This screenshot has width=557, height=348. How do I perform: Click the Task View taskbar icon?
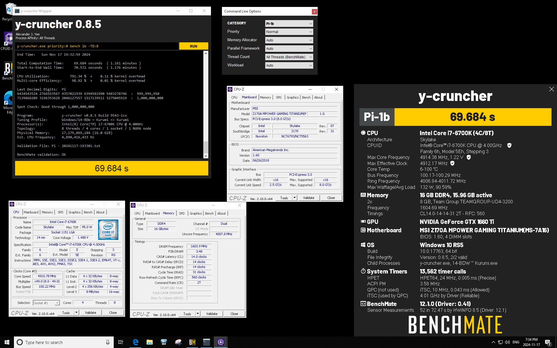tap(121, 342)
